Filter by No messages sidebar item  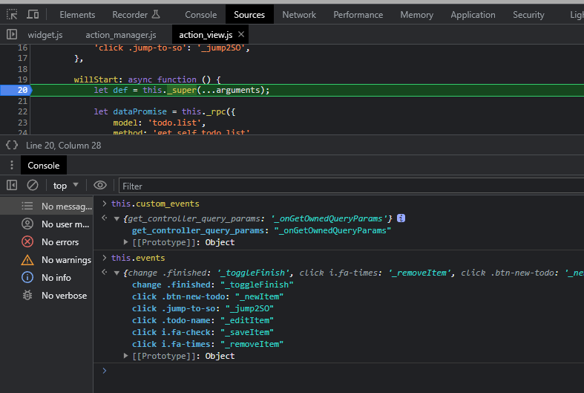pos(47,206)
